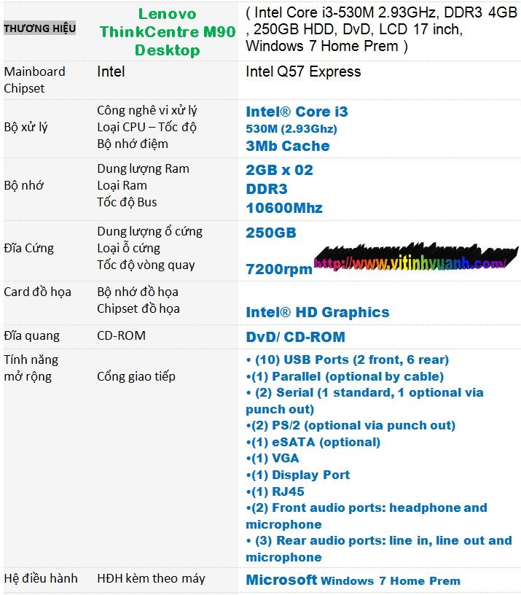Select the 'Tốc độ vòng quay' label

[146, 265]
